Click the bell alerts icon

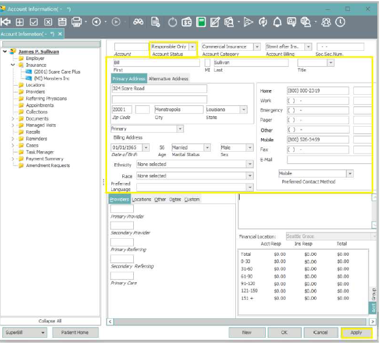tap(277, 22)
